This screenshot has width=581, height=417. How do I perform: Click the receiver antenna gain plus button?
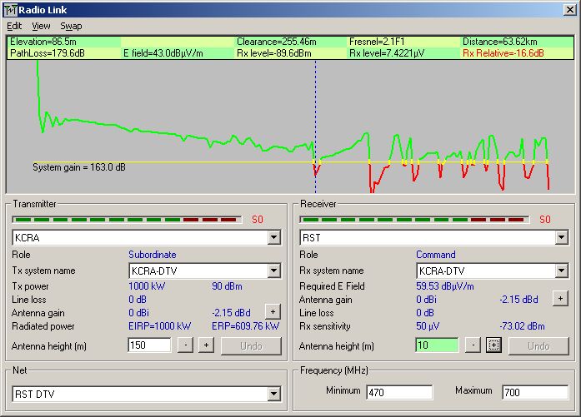click(559, 298)
